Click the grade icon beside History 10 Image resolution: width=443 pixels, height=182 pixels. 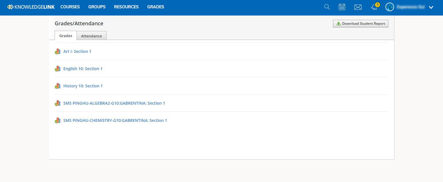(x=58, y=86)
